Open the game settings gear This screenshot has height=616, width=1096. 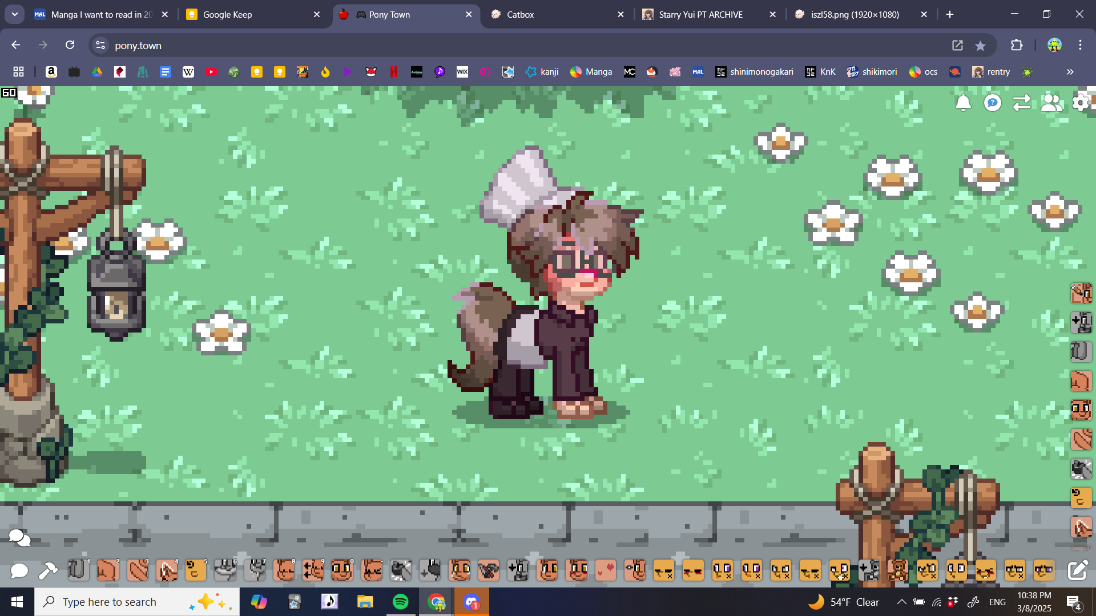1081,103
